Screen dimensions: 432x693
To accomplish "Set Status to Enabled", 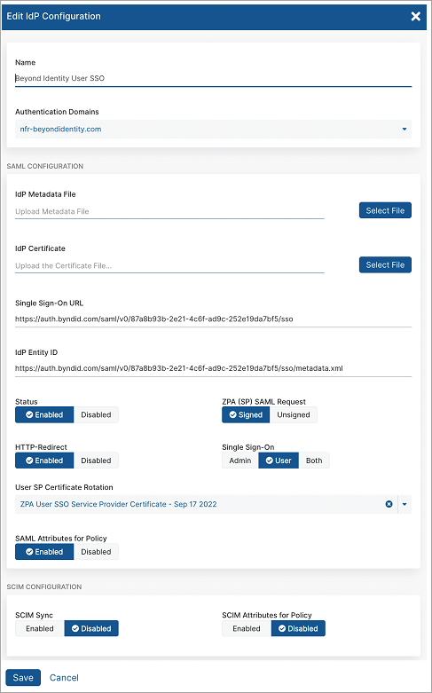I will click(x=44, y=414).
